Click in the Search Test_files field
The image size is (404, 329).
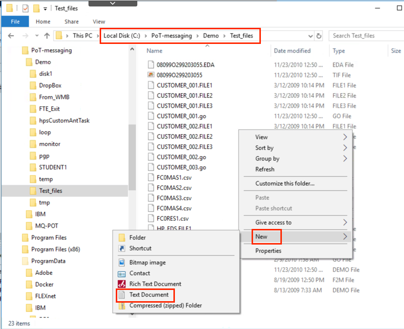(x=366, y=36)
